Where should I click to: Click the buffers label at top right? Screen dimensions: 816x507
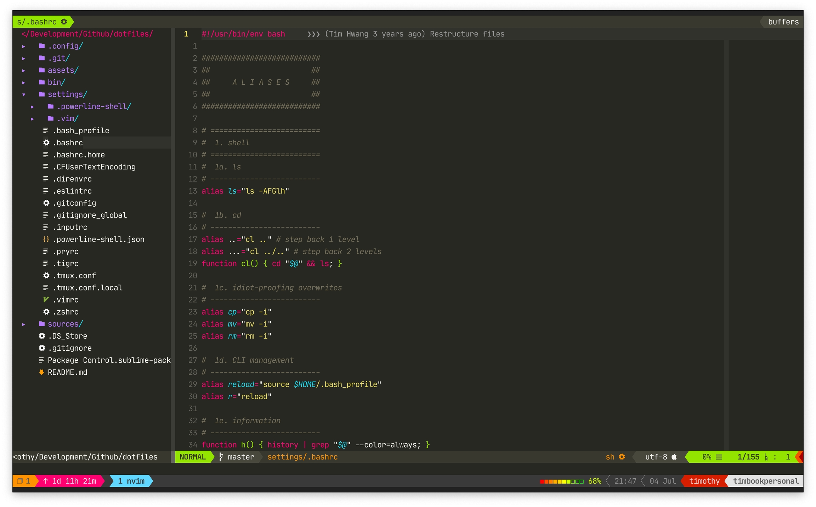tap(783, 22)
